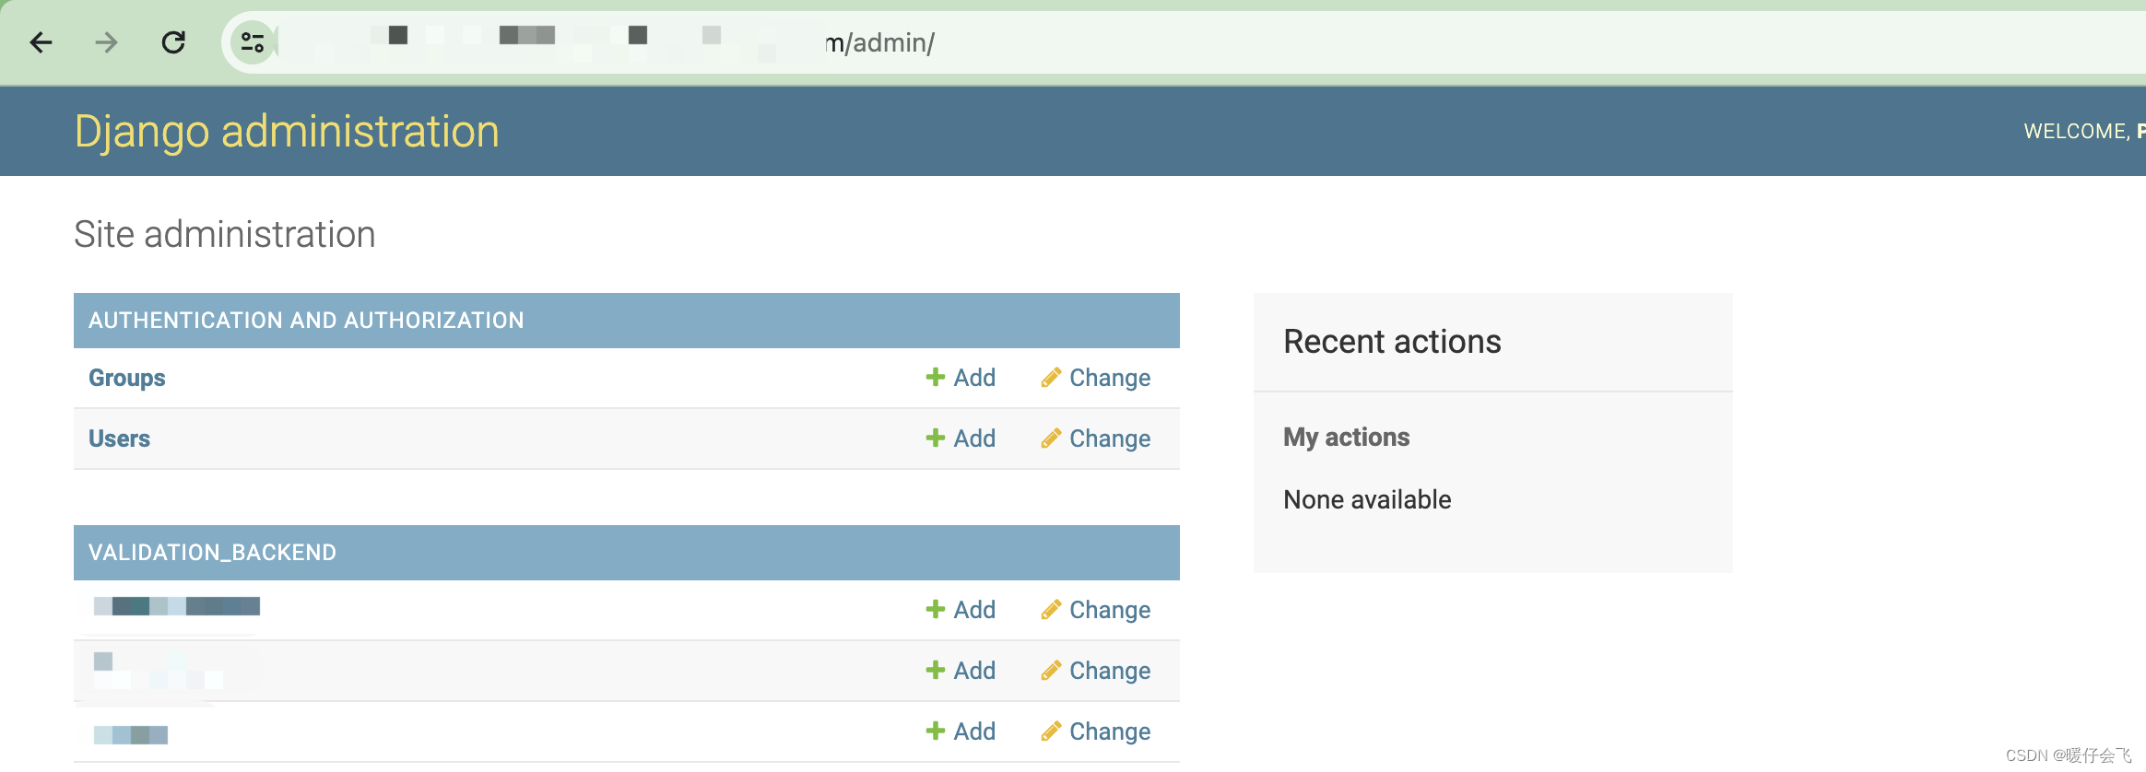This screenshot has height=772, width=2146.
Task: Click the browser forward arrow
Action: coord(107,42)
